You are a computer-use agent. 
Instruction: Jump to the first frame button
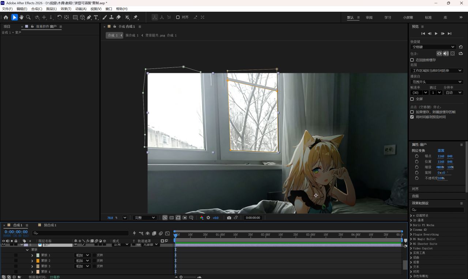click(x=423, y=34)
